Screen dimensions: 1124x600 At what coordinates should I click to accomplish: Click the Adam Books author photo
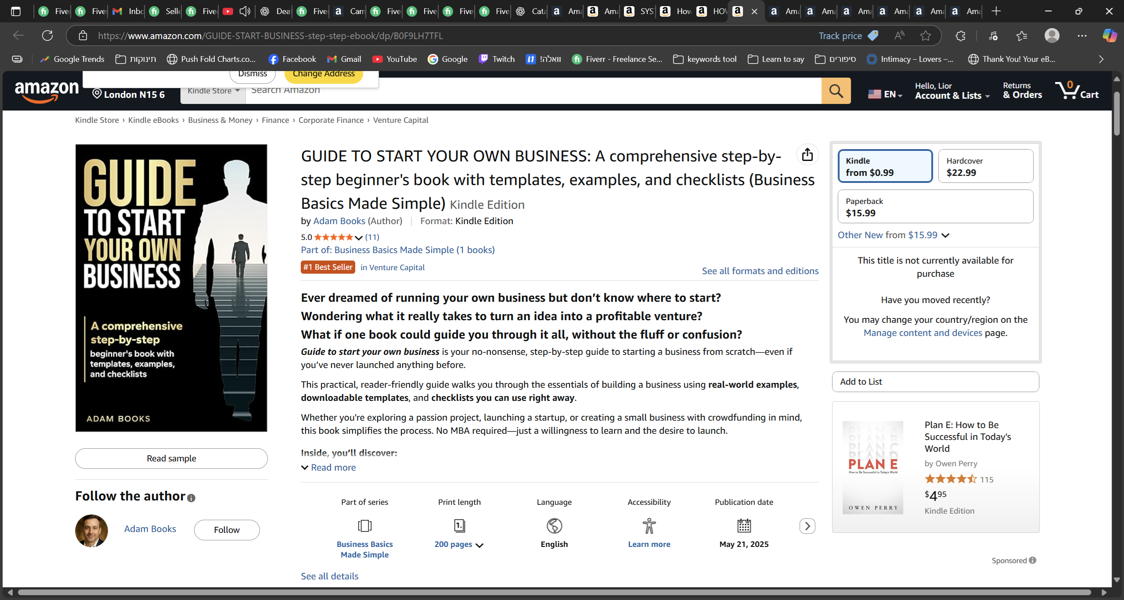click(x=91, y=531)
